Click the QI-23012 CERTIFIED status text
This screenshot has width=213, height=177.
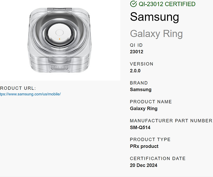point(167,4)
